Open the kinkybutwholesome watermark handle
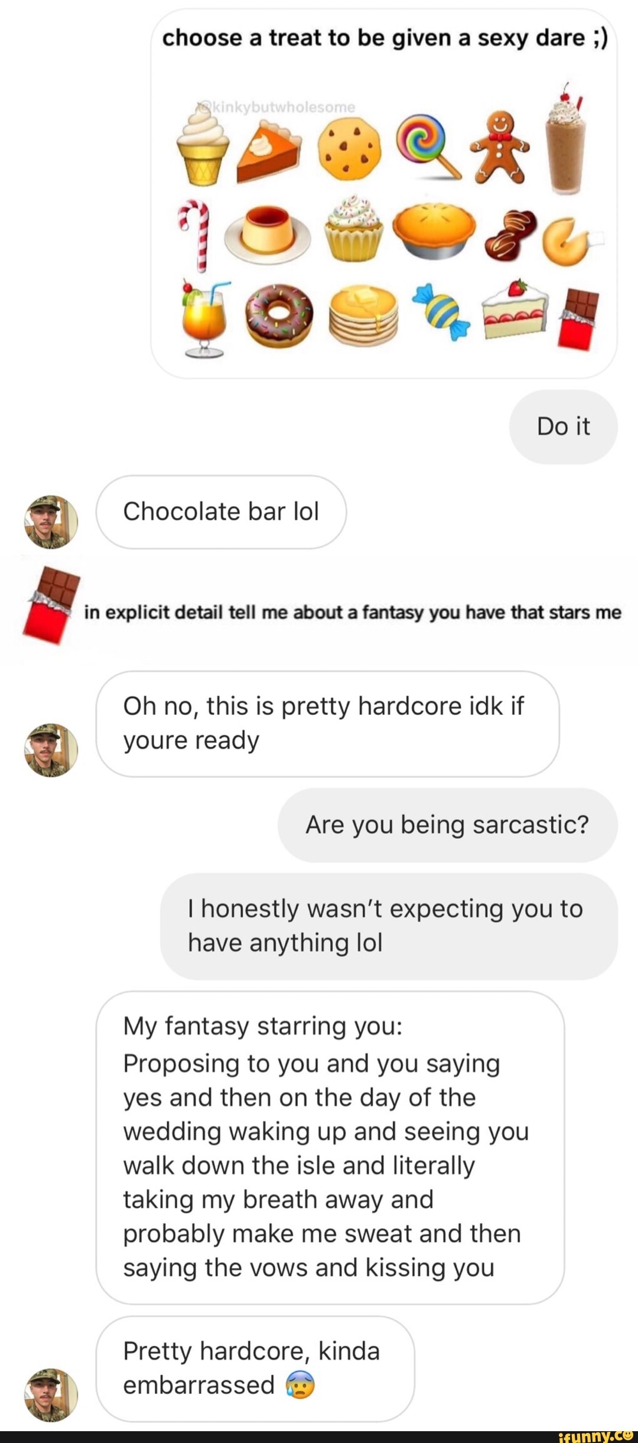The height and width of the screenshot is (1443, 638). [276, 107]
